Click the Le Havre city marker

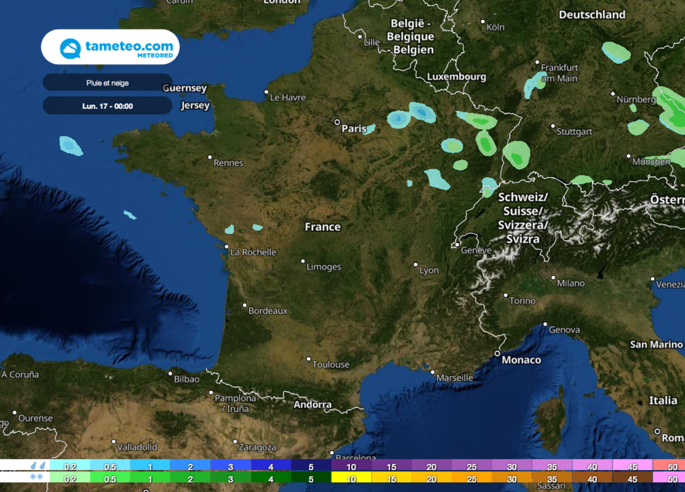pyautogui.click(x=266, y=92)
